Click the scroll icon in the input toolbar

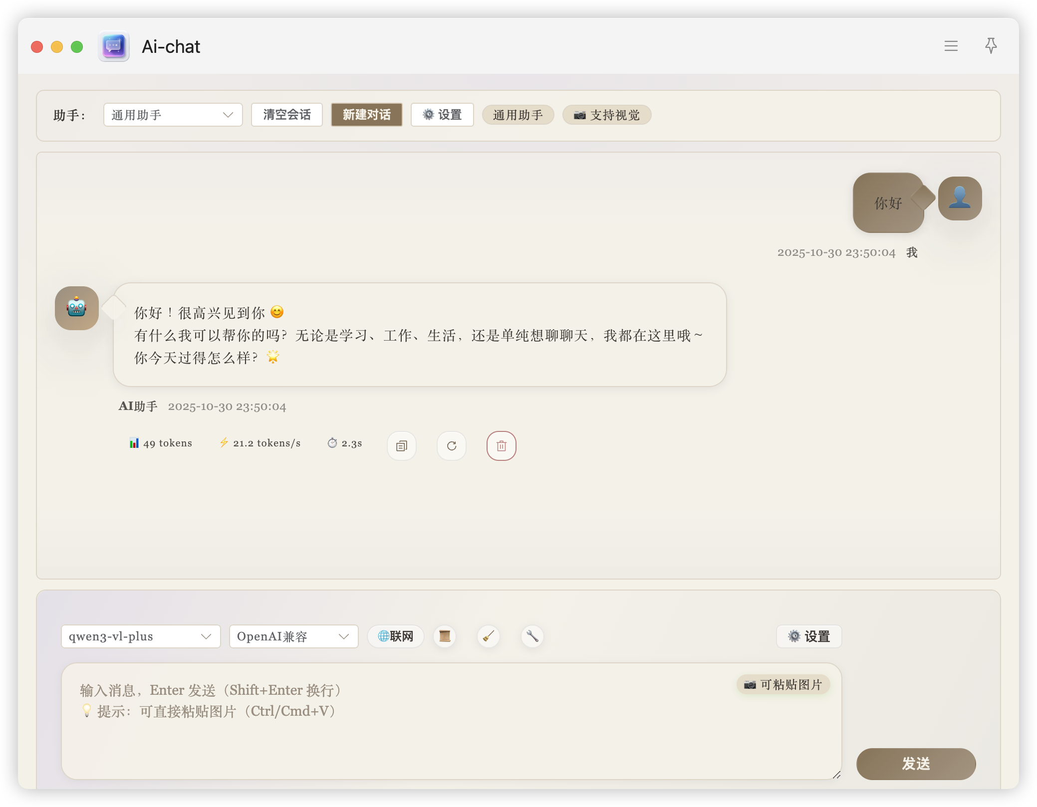click(444, 636)
